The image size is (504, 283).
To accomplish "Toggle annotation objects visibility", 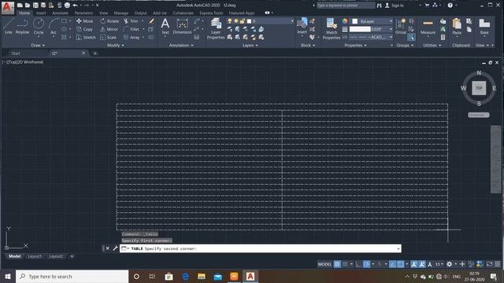I will [413, 264].
